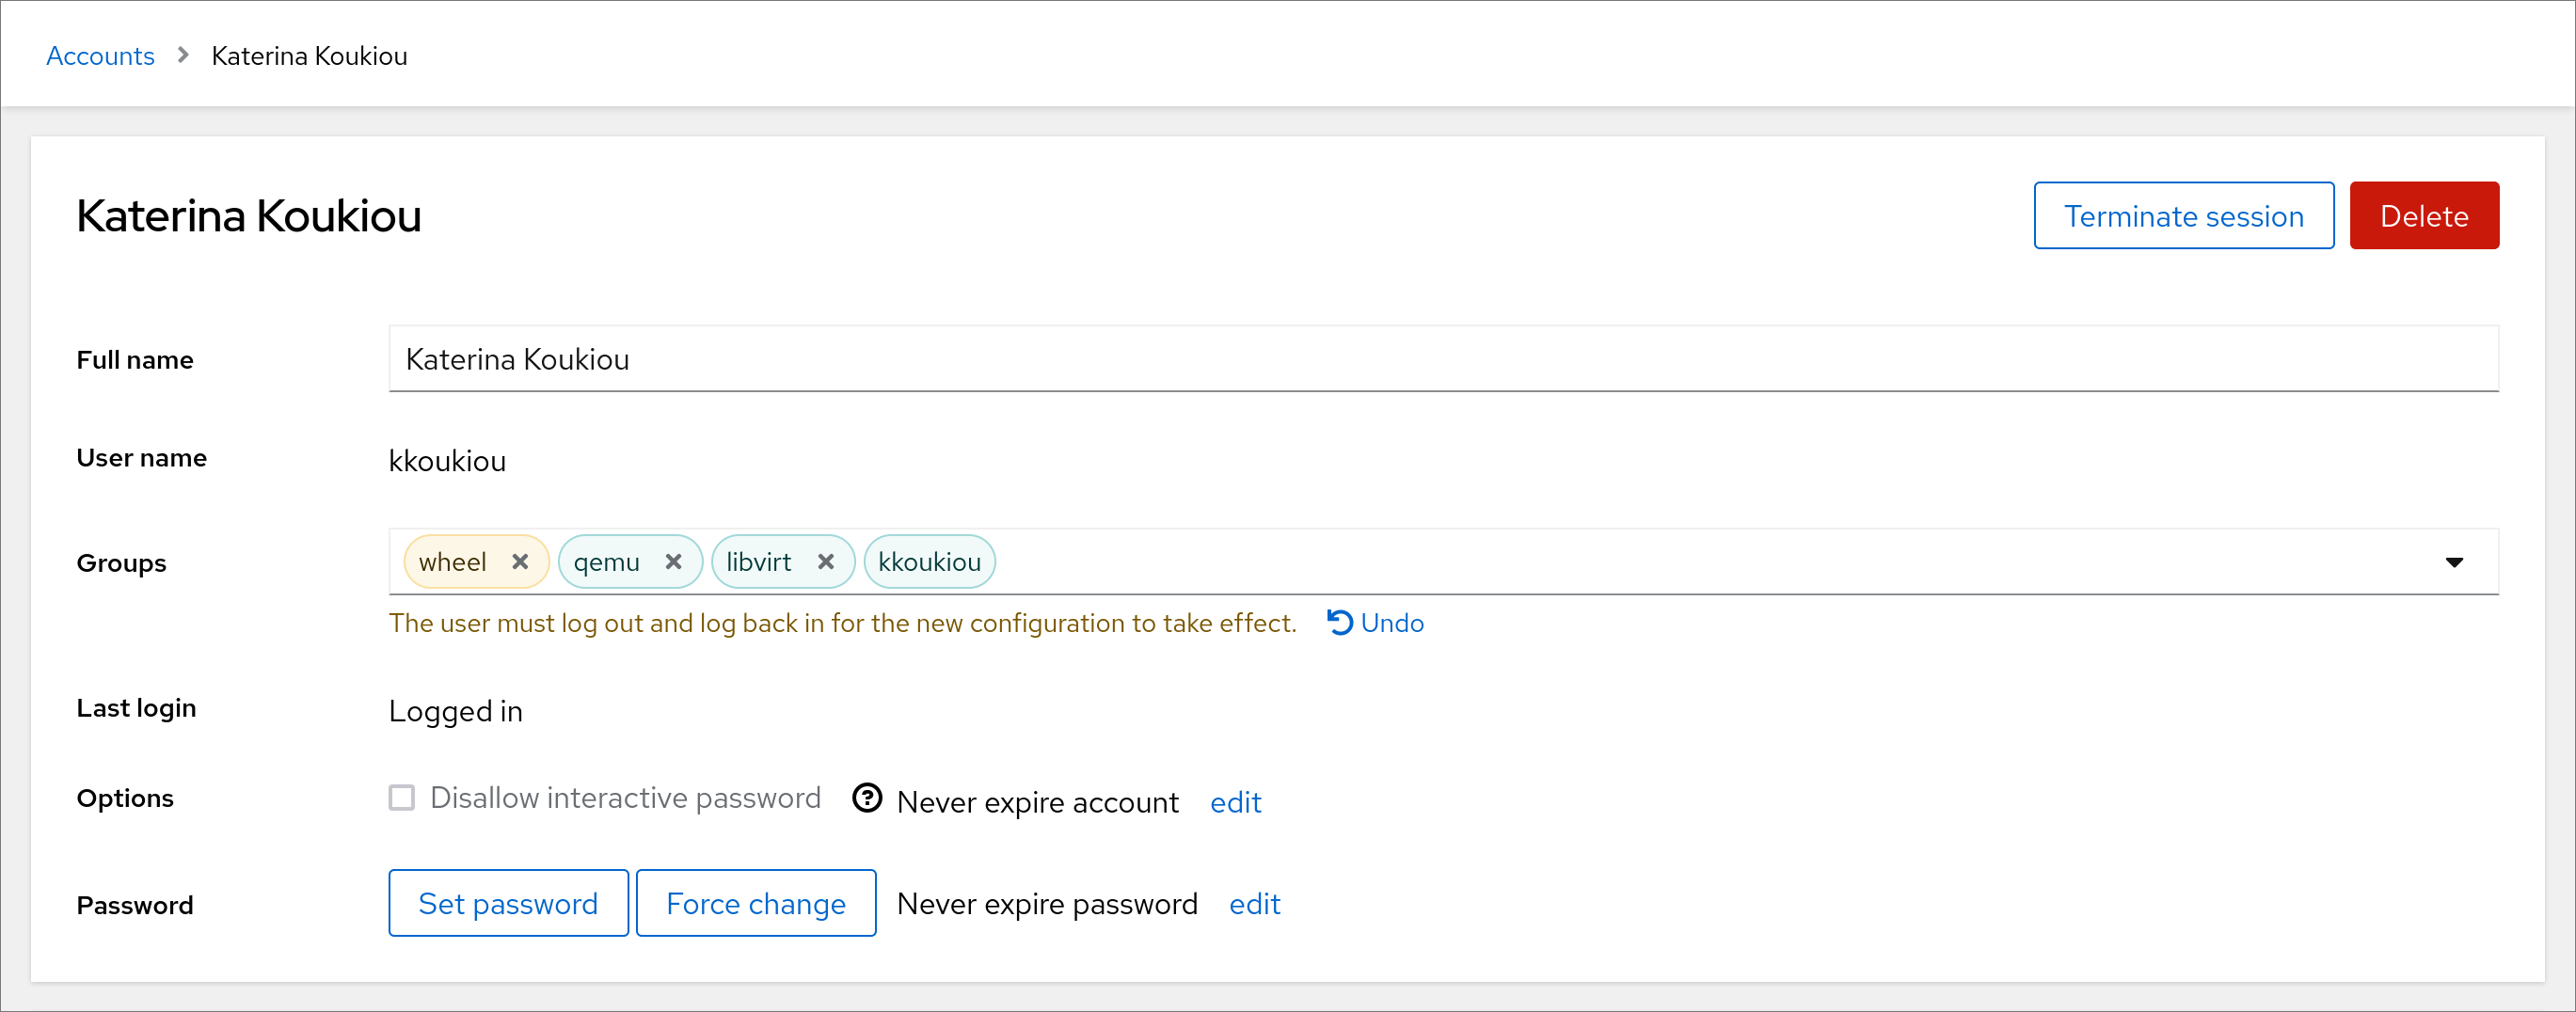Click the Set password button
The image size is (2576, 1012).
[508, 903]
